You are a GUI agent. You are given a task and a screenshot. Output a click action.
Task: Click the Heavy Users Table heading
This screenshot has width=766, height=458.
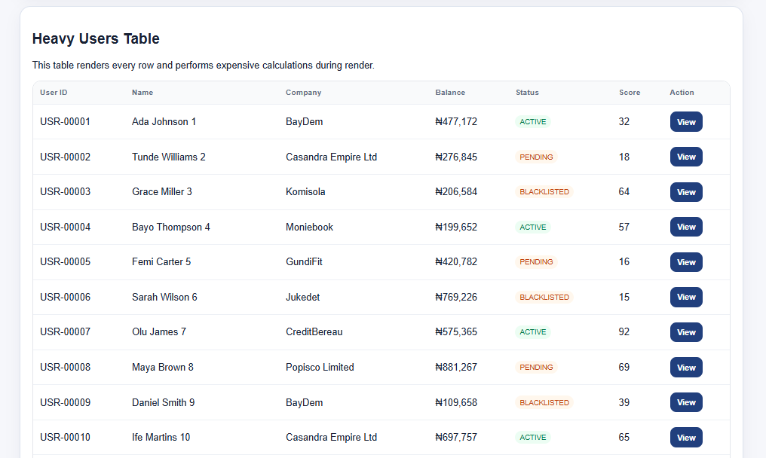(96, 38)
